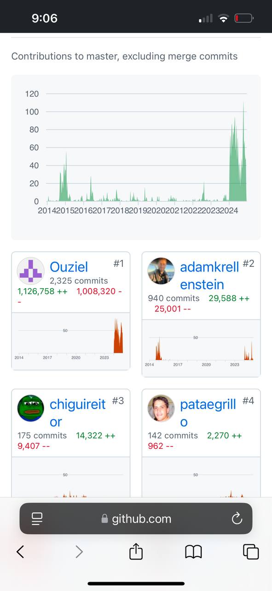This screenshot has width=272, height=591.
Task: Open the bookmarks book icon
Action: (x=193, y=551)
